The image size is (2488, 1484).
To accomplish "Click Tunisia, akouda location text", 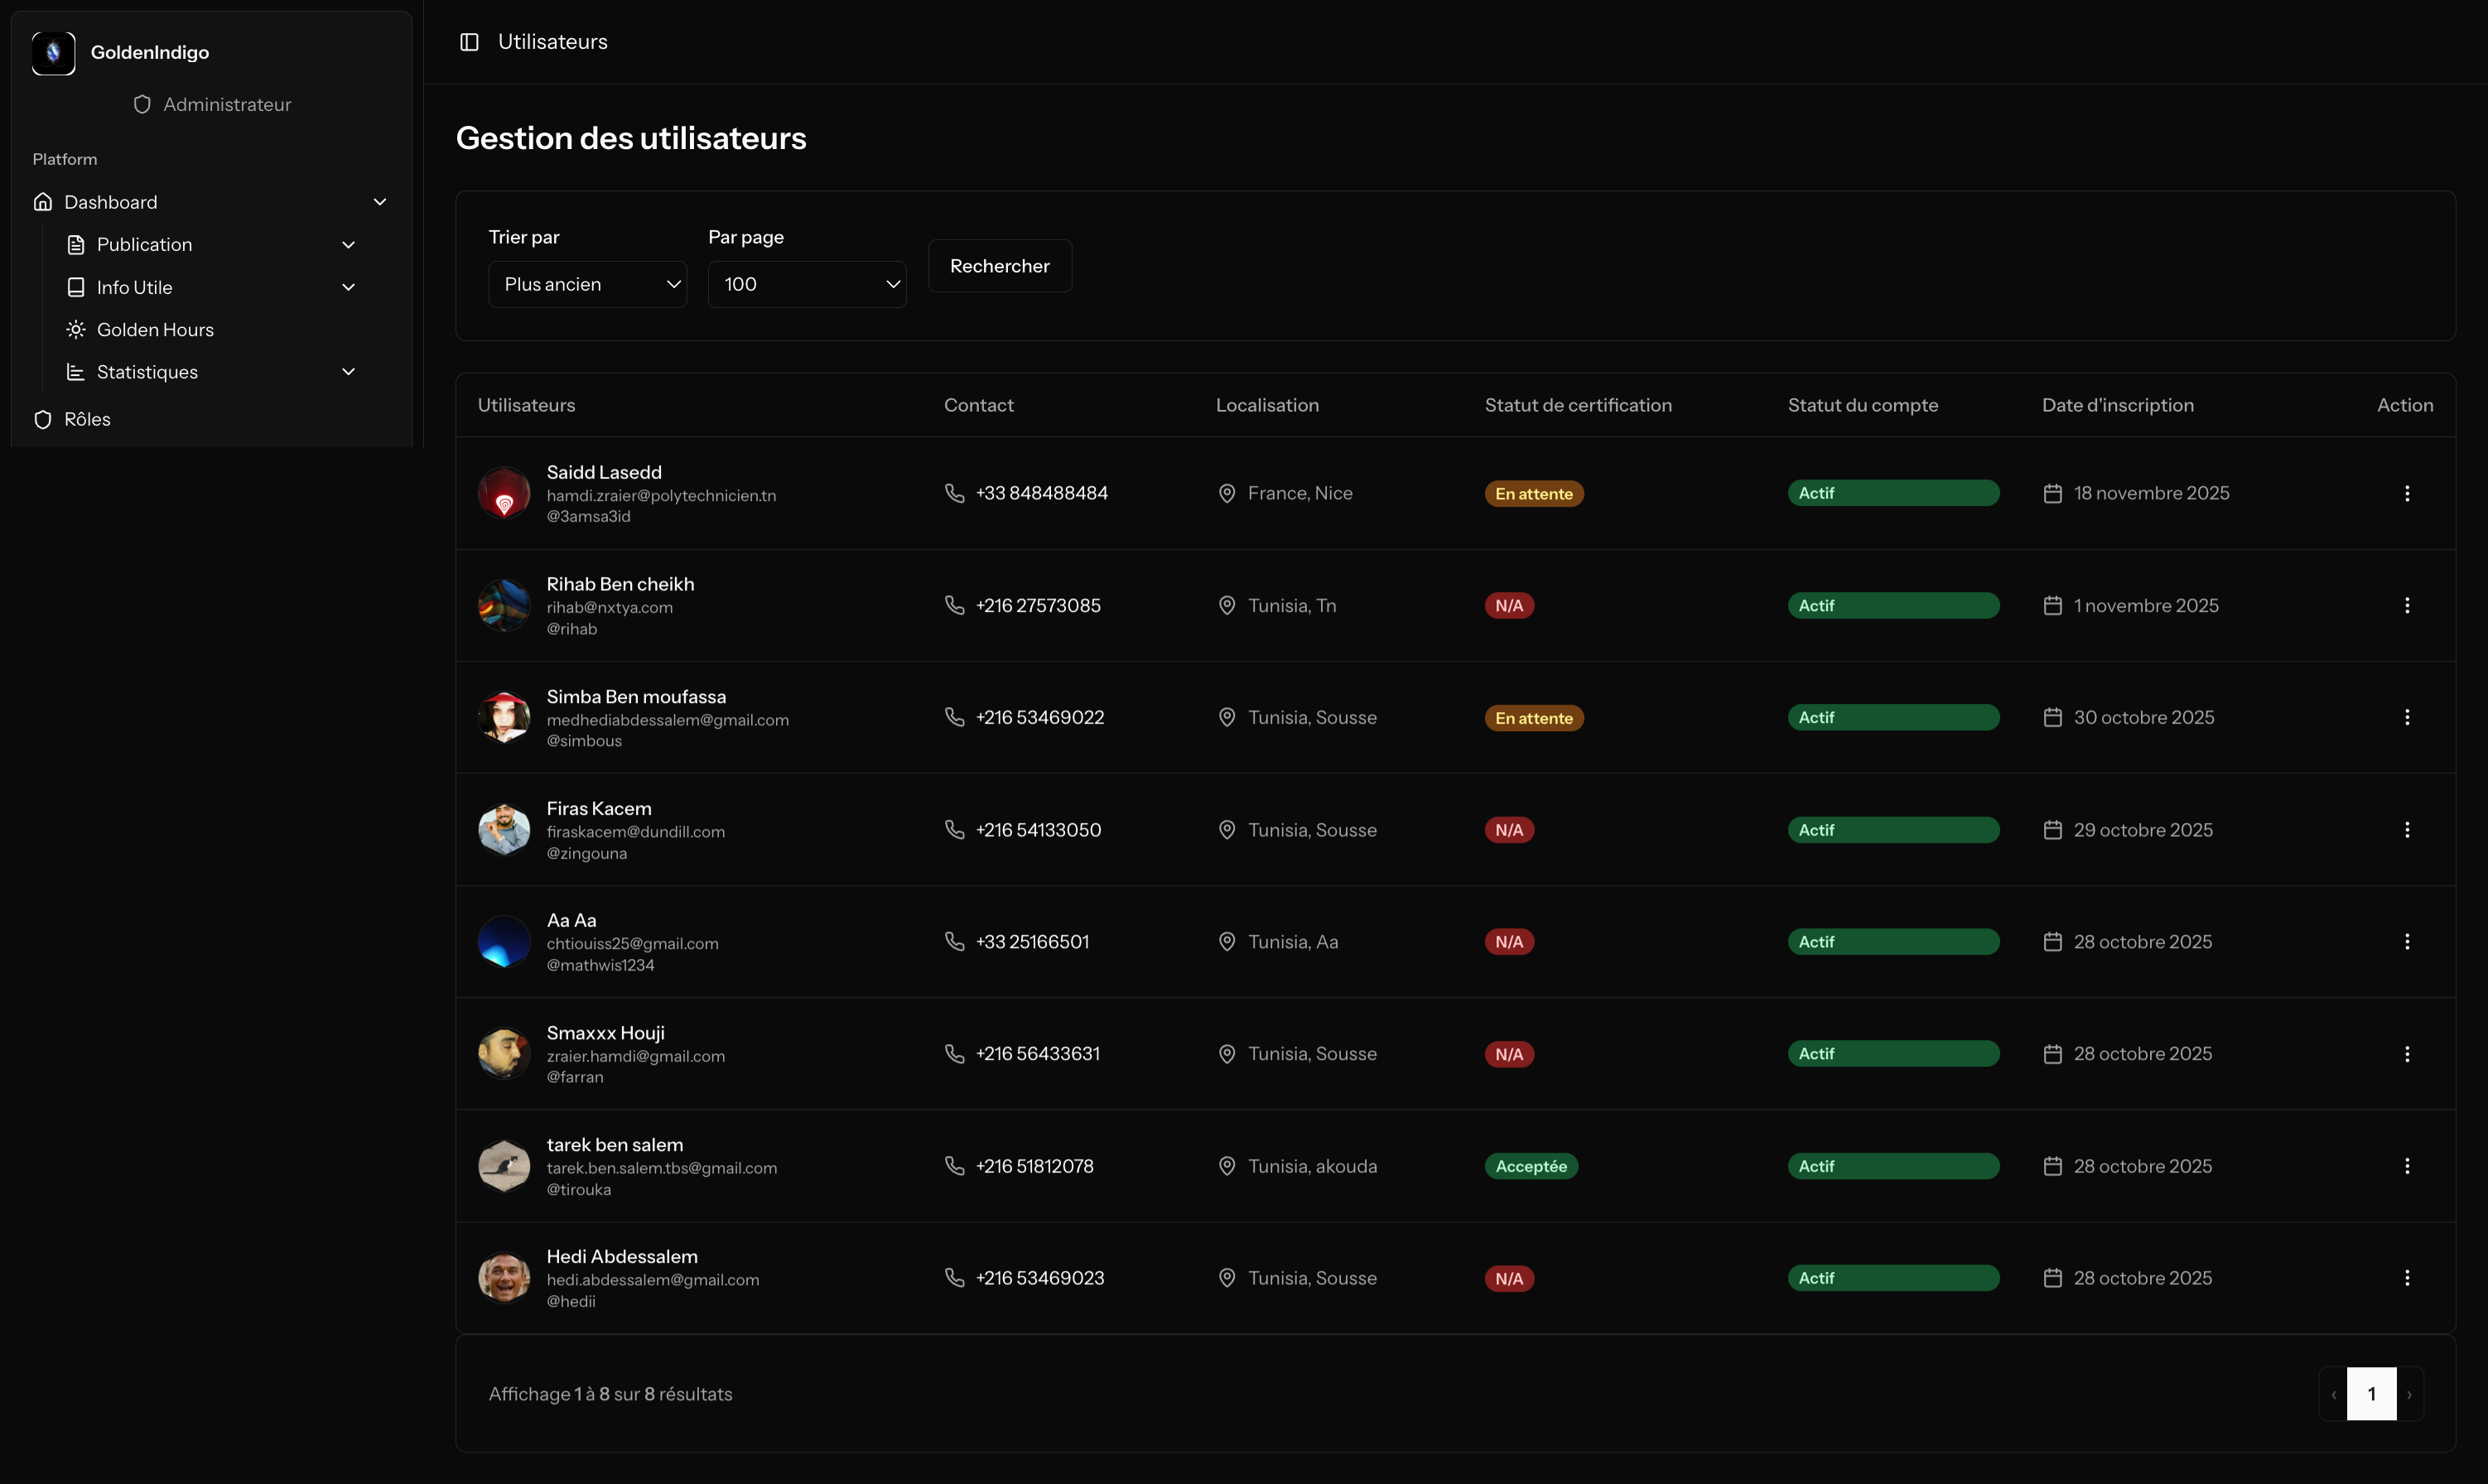I will pos(1312,1166).
